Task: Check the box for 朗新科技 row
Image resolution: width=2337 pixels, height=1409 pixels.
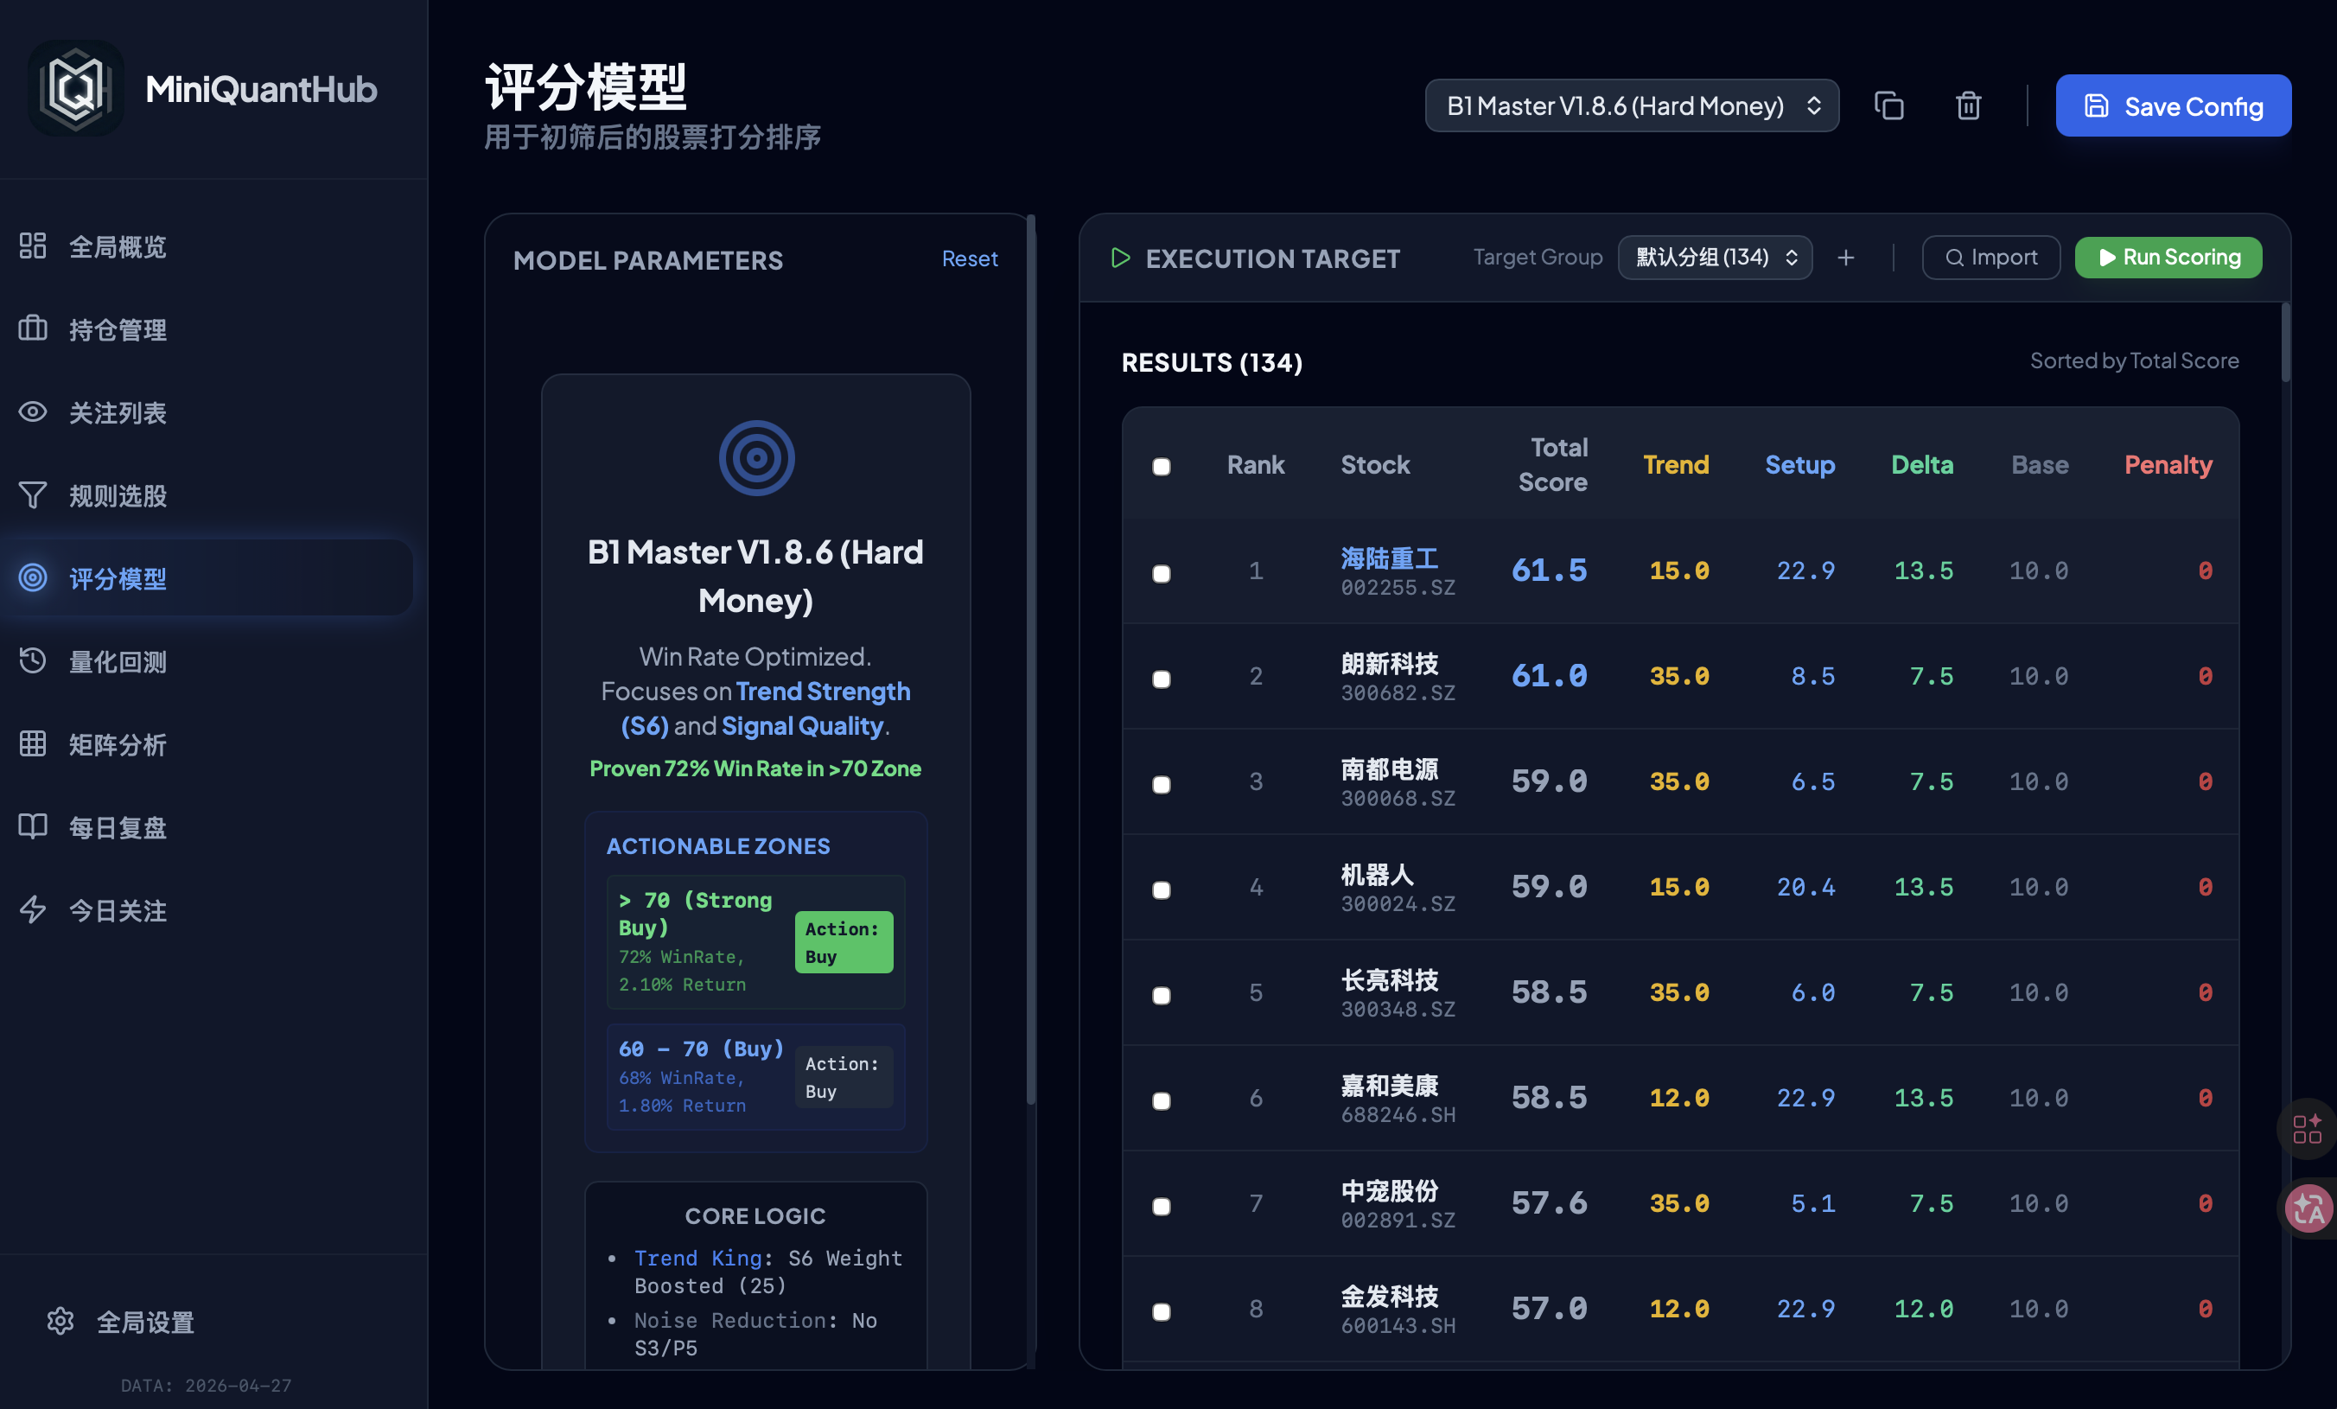Action: [1161, 679]
